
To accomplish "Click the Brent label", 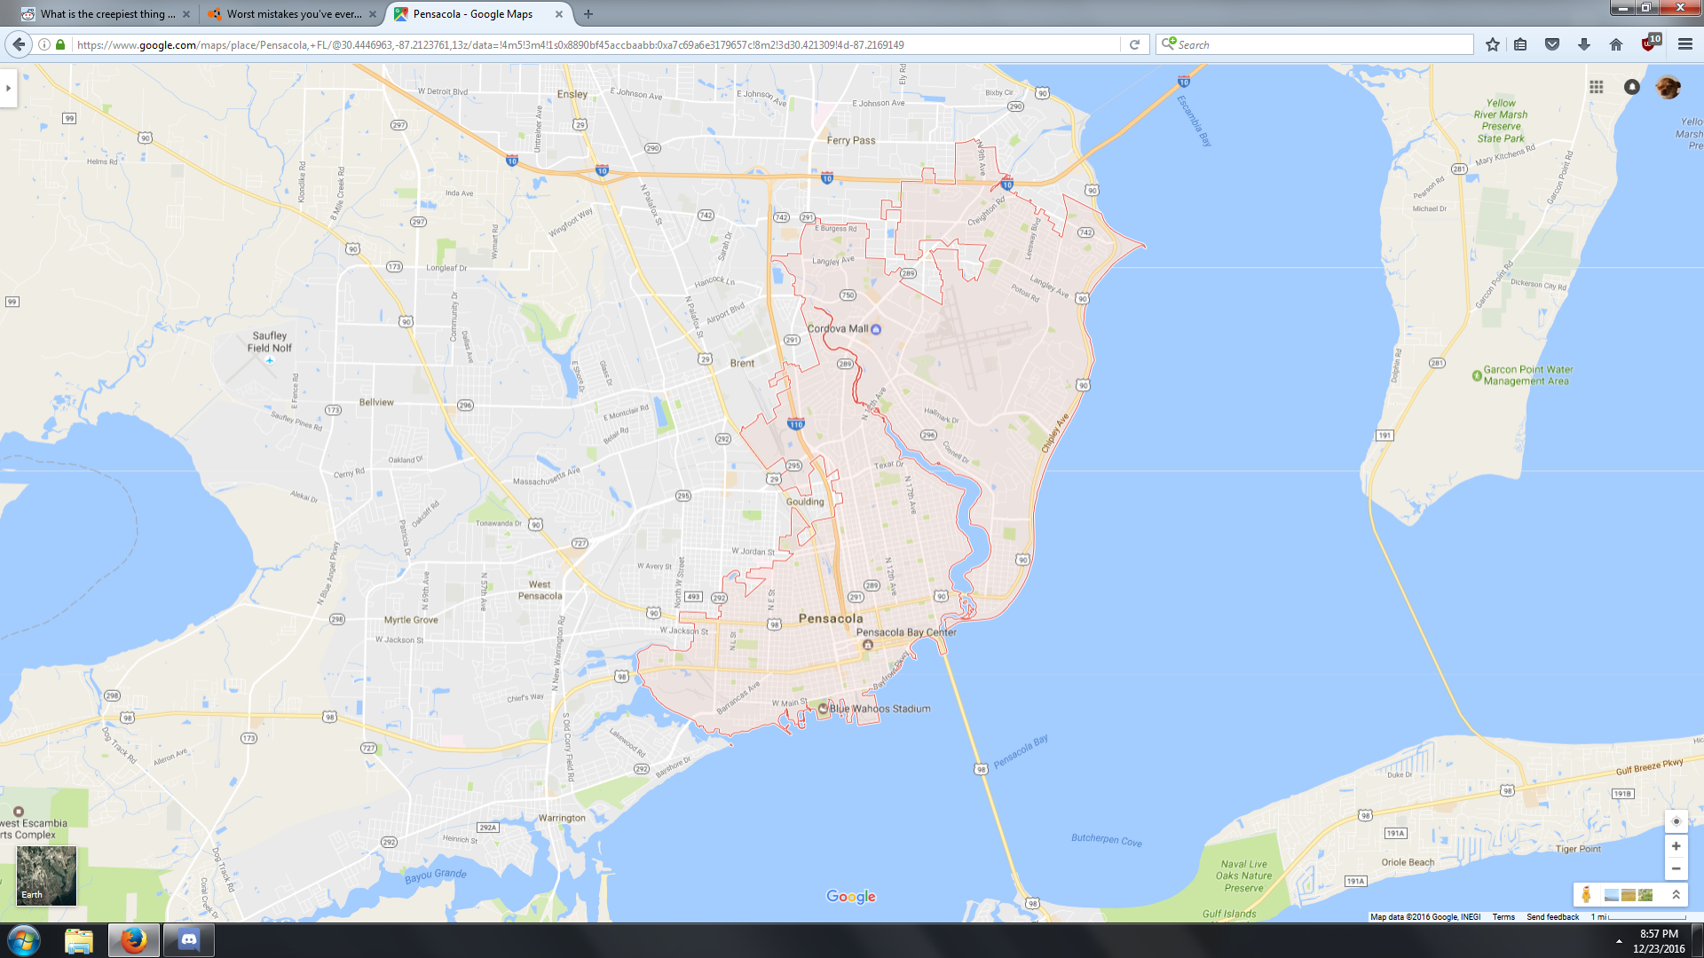I will click(x=742, y=364).
